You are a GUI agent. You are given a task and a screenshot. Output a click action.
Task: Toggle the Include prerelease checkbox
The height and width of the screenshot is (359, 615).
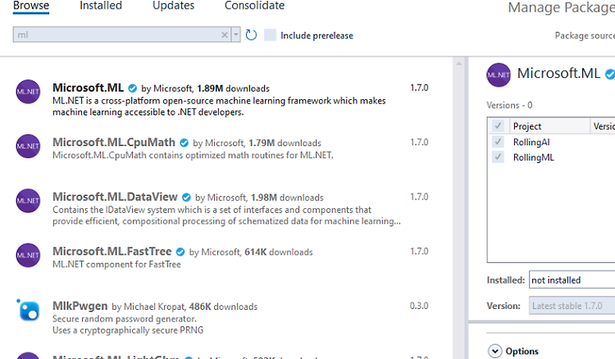271,35
